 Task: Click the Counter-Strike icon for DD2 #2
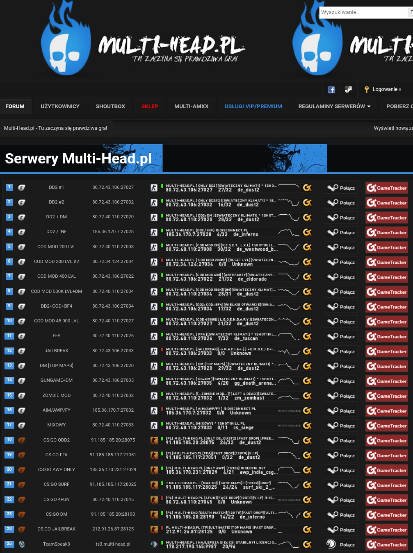(x=22, y=202)
